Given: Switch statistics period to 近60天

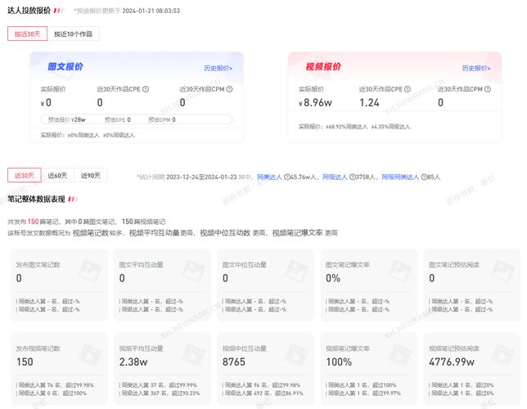Looking at the screenshot, I should [x=57, y=175].
